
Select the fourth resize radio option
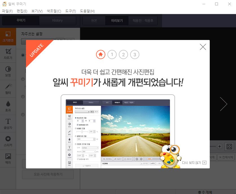(23, 115)
